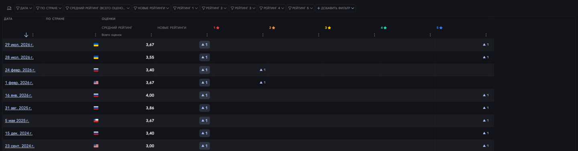Click the Russia flag in the 24 февр. 2026 row
Image resolution: width=578 pixels, height=151 pixels.
pos(96,70)
